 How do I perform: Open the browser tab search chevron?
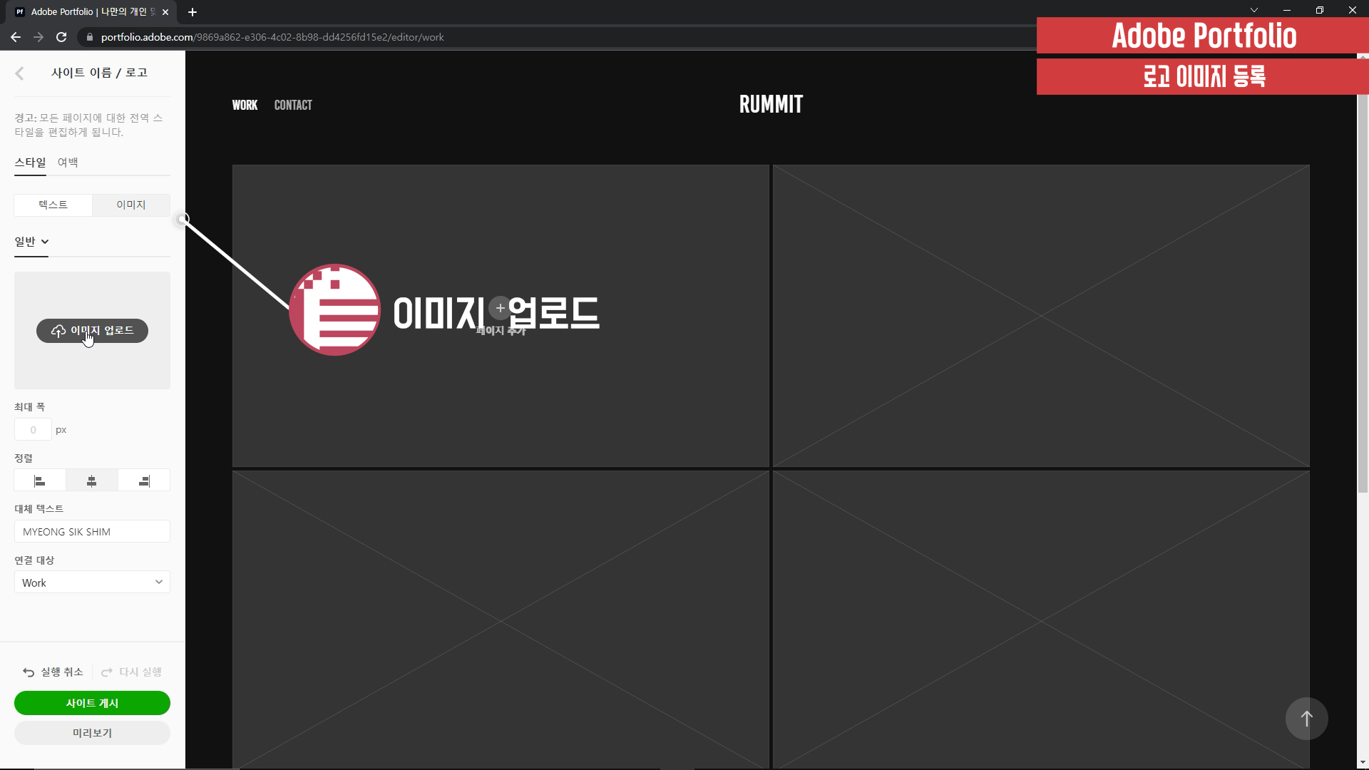[1254, 10]
